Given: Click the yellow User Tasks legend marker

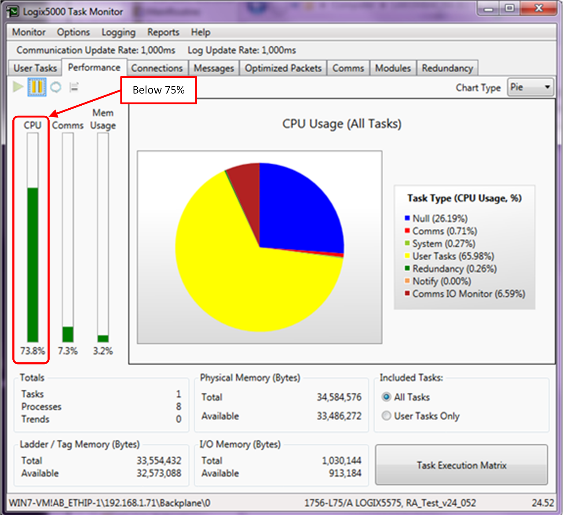Looking at the screenshot, I should [x=407, y=256].
